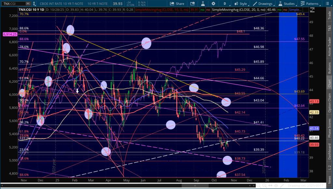Click the $37.54 red level label
This screenshot has width=333, height=189.
tap(240, 175)
